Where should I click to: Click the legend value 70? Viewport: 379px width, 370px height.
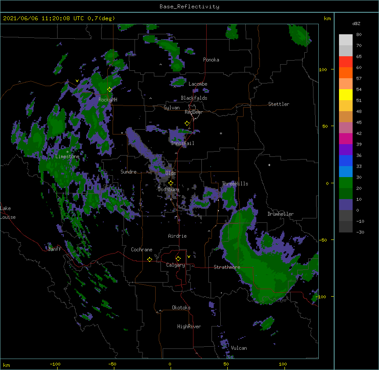pyautogui.click(x=359, y=45)
